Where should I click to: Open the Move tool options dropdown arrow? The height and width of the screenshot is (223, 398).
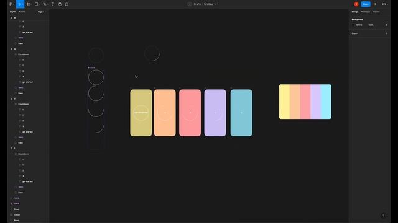coord(23,4)
